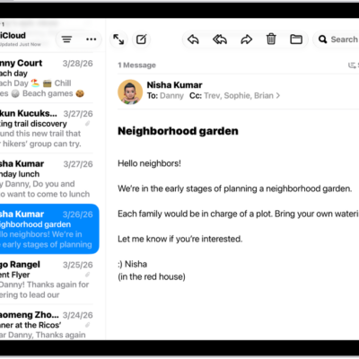359x359 pixels.
Task: Compose a new message
Action: (x=142, y=39)
